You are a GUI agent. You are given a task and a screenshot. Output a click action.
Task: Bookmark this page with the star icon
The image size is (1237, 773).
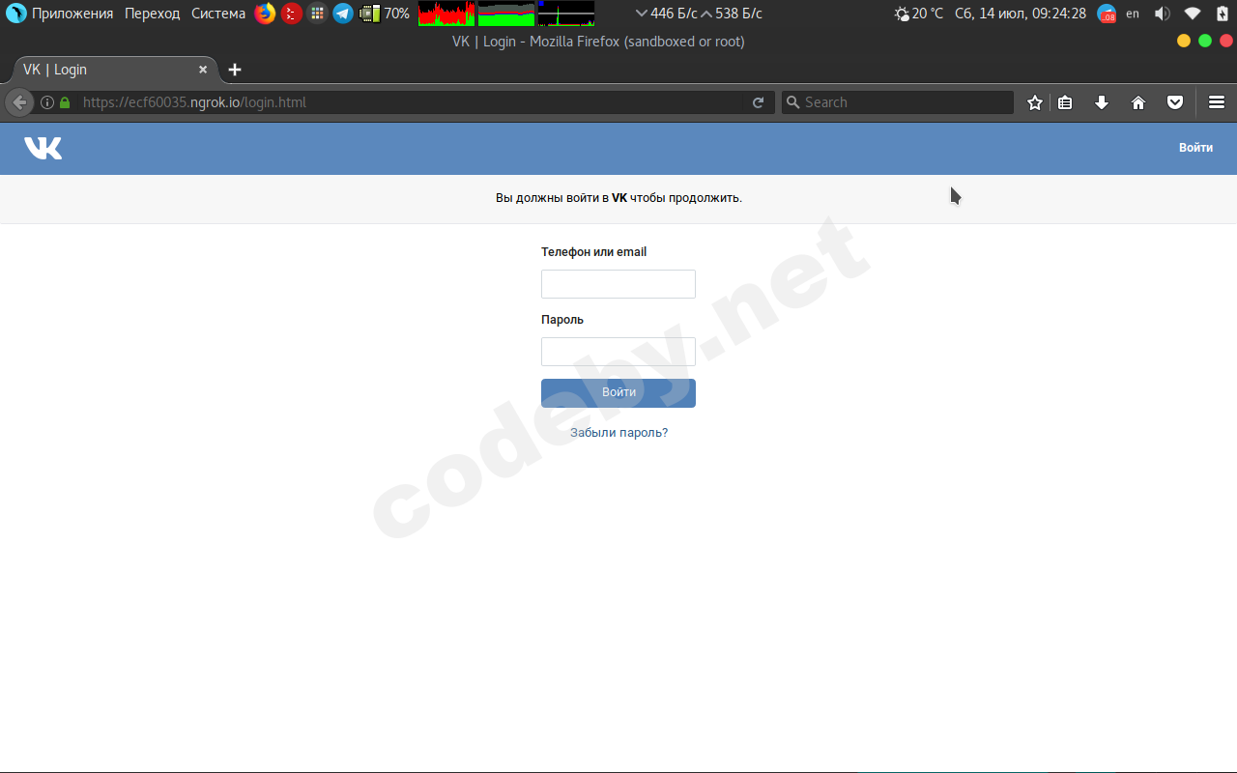pos(1035,102)
